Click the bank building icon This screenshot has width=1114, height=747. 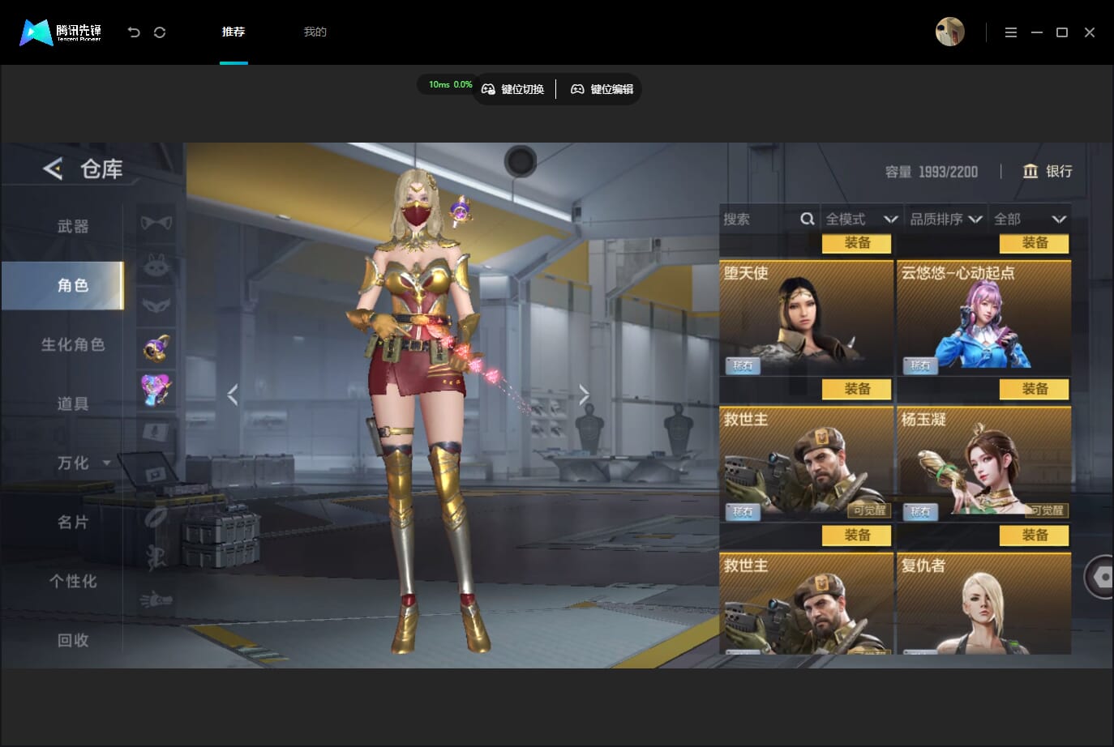(1030, 171)
